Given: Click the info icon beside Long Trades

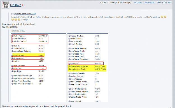Looking at the screenshot, I should [69, 41].
